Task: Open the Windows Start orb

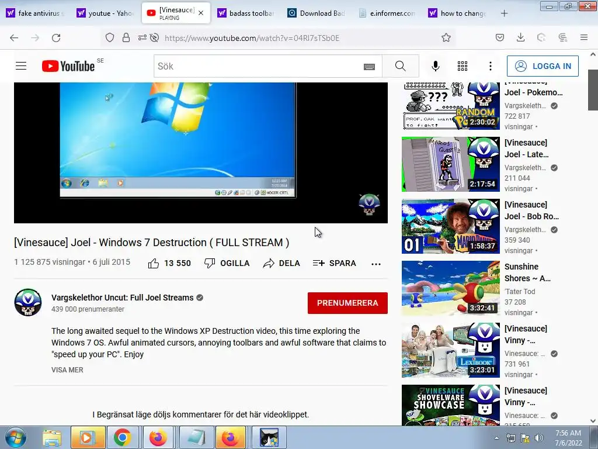Action: 16,437
